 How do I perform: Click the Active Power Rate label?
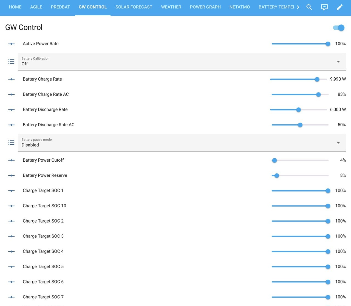(x=41, y=44)
